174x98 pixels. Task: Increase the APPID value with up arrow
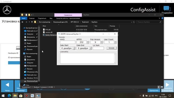click(88, 42)
